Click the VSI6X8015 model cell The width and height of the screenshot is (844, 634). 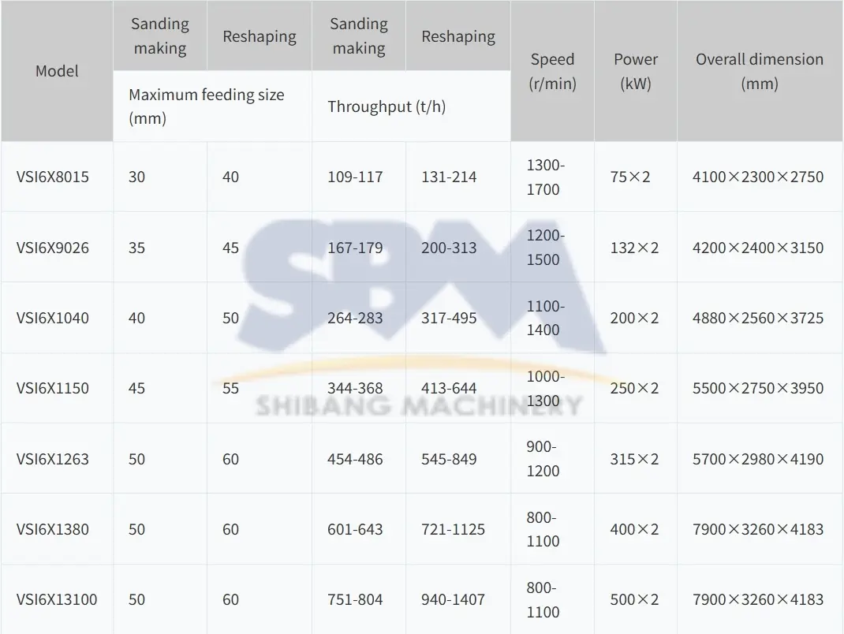(53, 177)
